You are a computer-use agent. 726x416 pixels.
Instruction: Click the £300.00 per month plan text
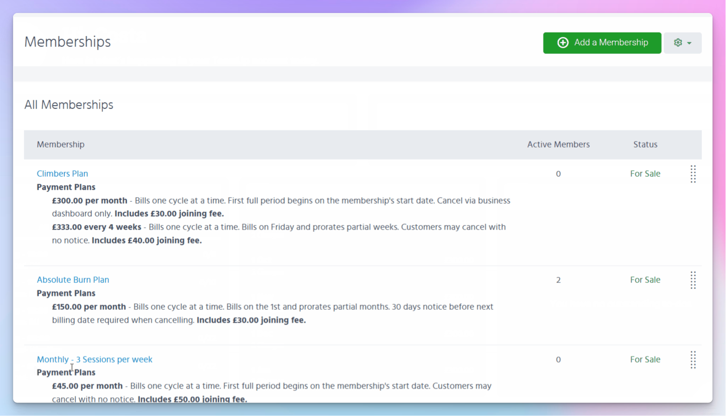pos(89,200)
